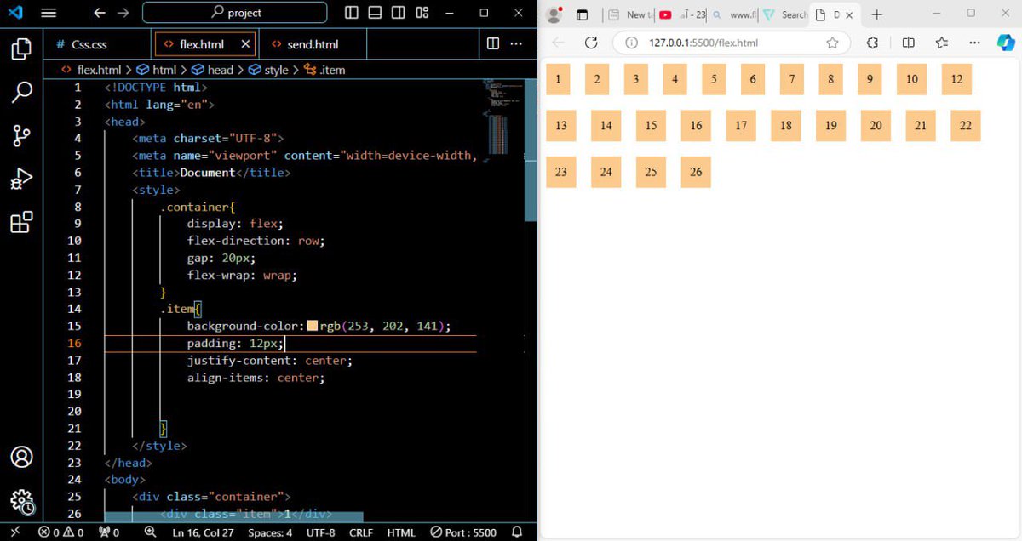Open the VS Code hamburger menu
This screenshot has width=1022, height=541.
pos(49,13)
